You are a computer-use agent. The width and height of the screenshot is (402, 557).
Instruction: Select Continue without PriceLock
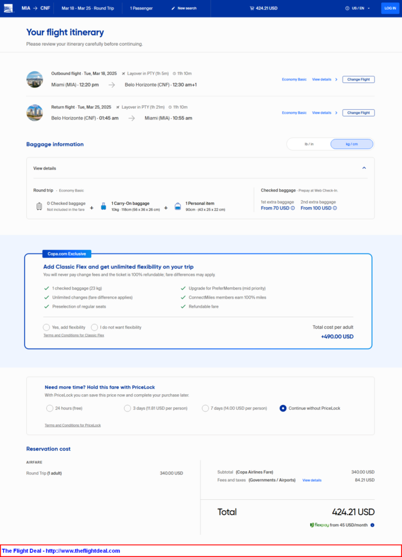click(x=283, y=408)
